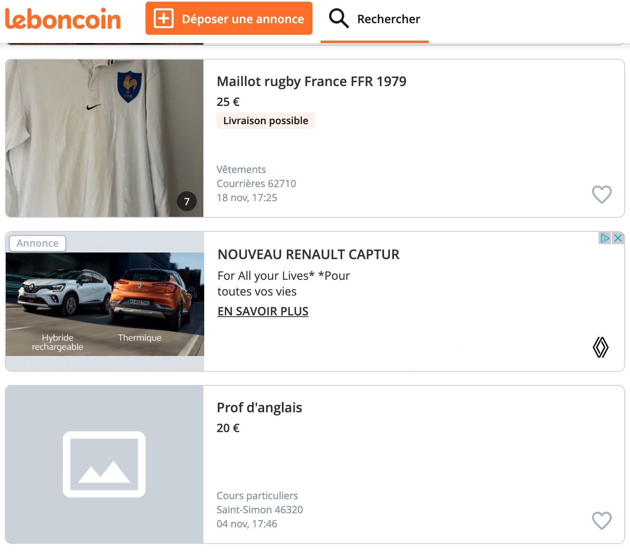The width and height of the screenshot is (630, 553).
Task: Open the AdChoices info icon
Action: (x=605, y=238)
